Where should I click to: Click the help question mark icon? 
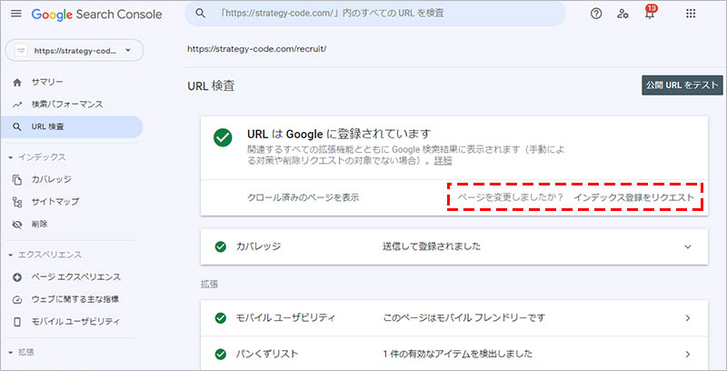click(596, 15)
